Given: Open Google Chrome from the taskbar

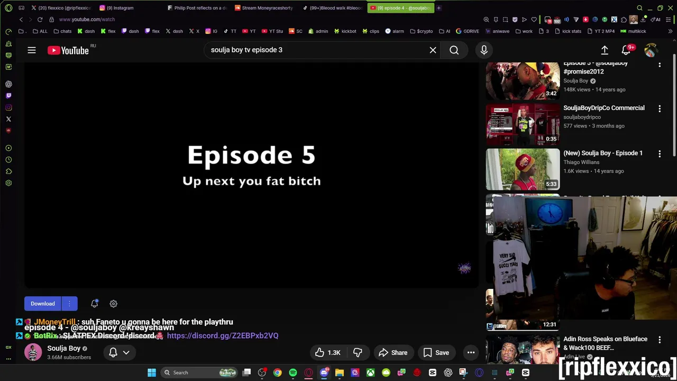Looking at the screenshot, I should pos(277,373).
